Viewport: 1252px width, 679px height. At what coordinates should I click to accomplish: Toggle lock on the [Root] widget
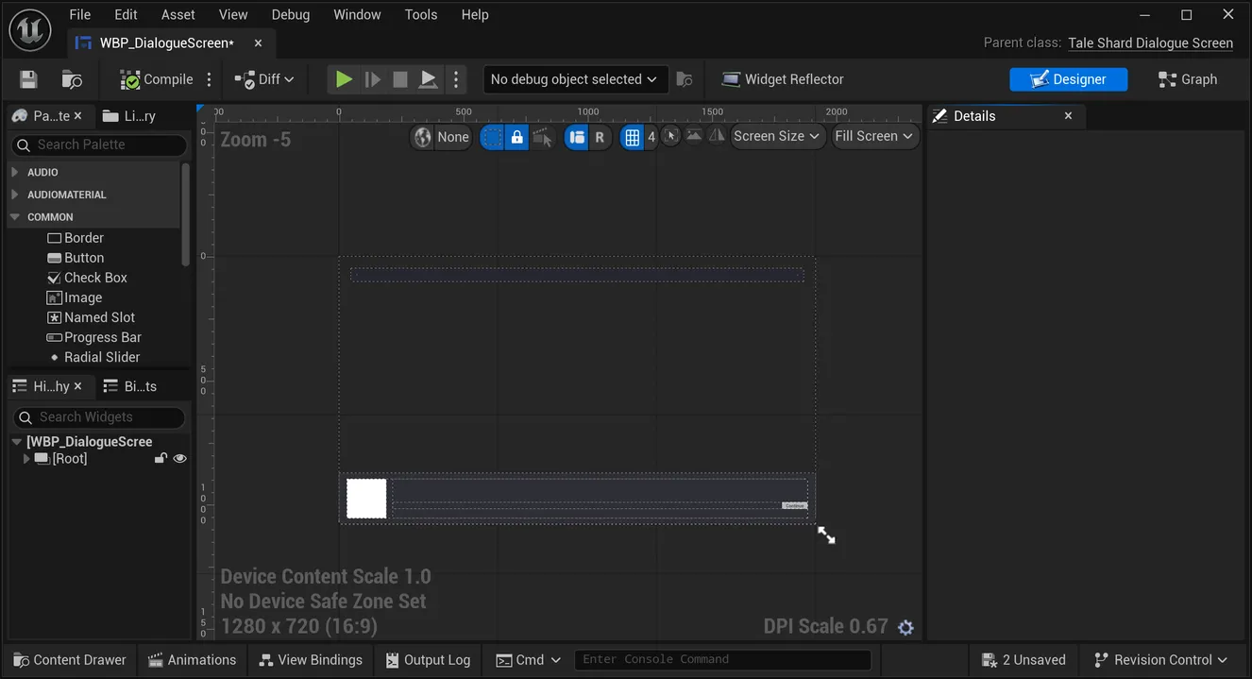coord(161,458)
